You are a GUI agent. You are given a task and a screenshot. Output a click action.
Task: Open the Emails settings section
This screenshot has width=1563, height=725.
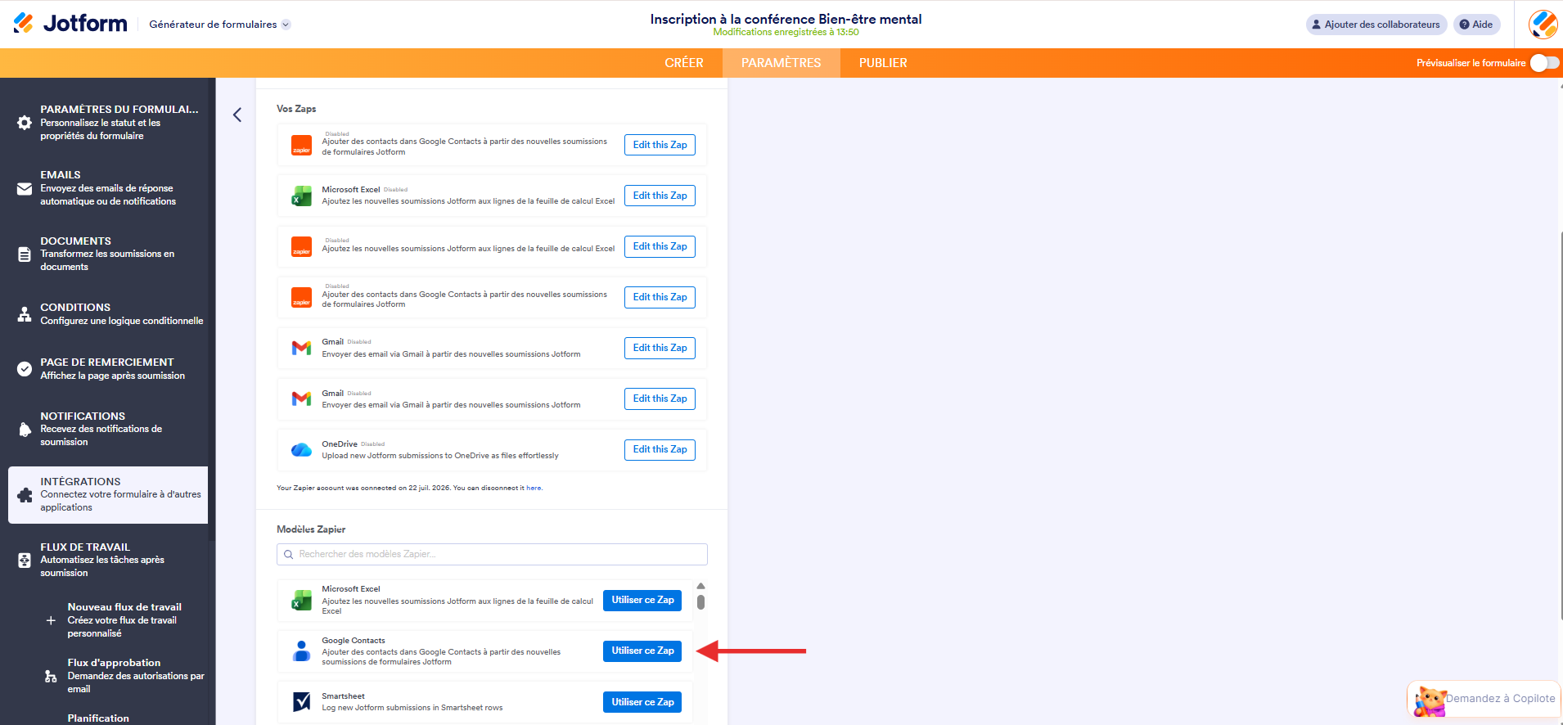108,188
